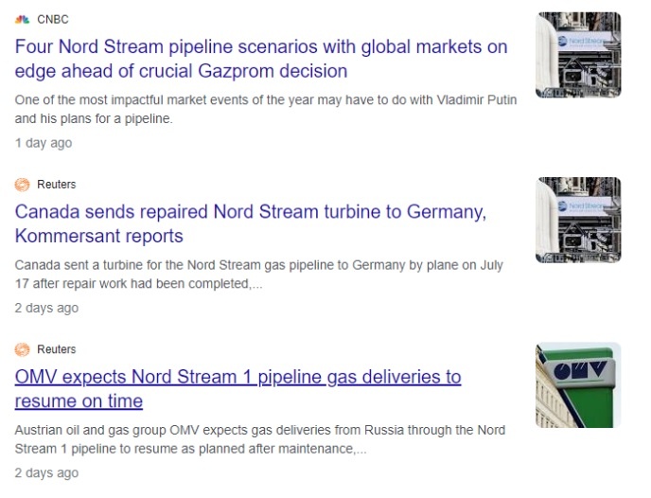The width and height of the screenshot is (651, 498).
Task: Open Four Nord Stream pipeline scenarios headline
Action: (x=261, y=59)
